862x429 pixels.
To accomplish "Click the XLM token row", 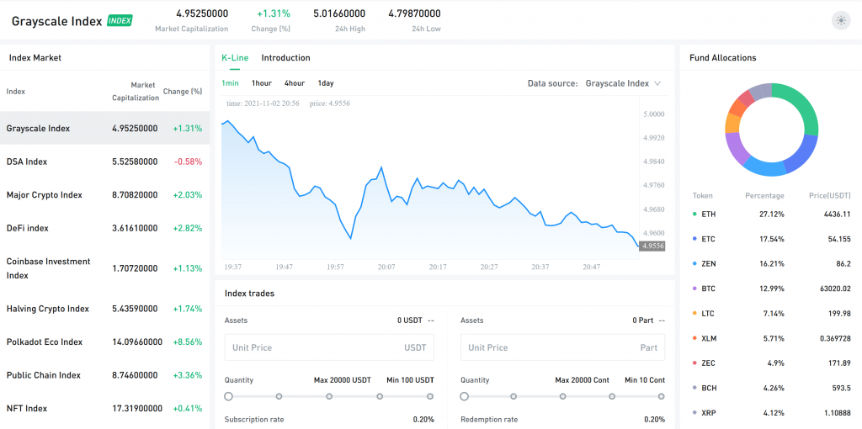I will pos(771,338).
